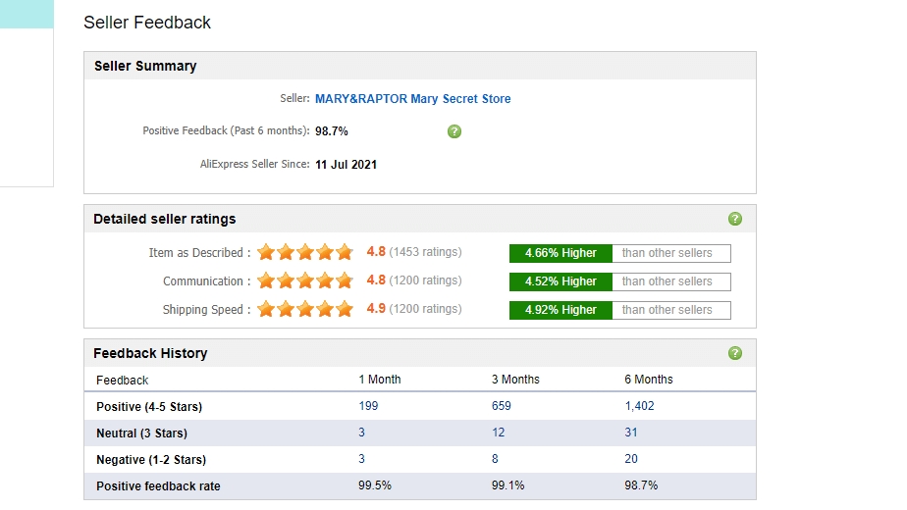This screenshot has width=907, height=510.
Task: Open the 20 negative feedback for 6 Months
Action: (631, 459)
